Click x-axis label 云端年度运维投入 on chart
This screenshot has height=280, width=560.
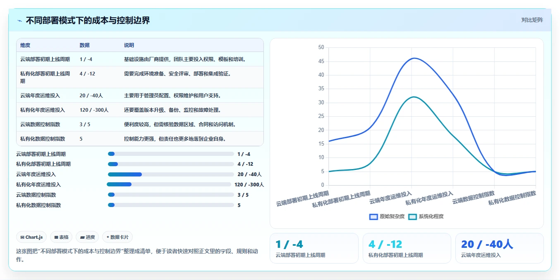tap(391, 198)
